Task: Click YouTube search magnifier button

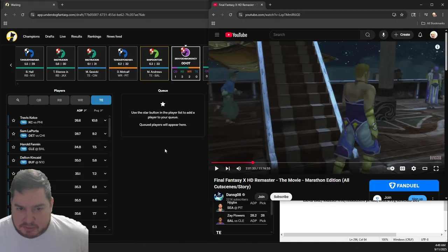Action: [x=367, y=35]
